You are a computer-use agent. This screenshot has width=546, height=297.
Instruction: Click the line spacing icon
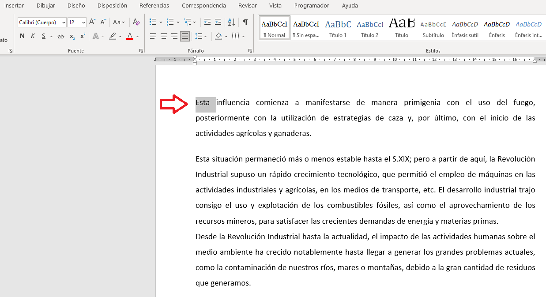[x=198, y=36]
